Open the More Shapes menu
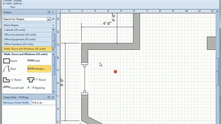Viewport: 221px width, 124px height. pyautogui.click(x=29, y=25)
